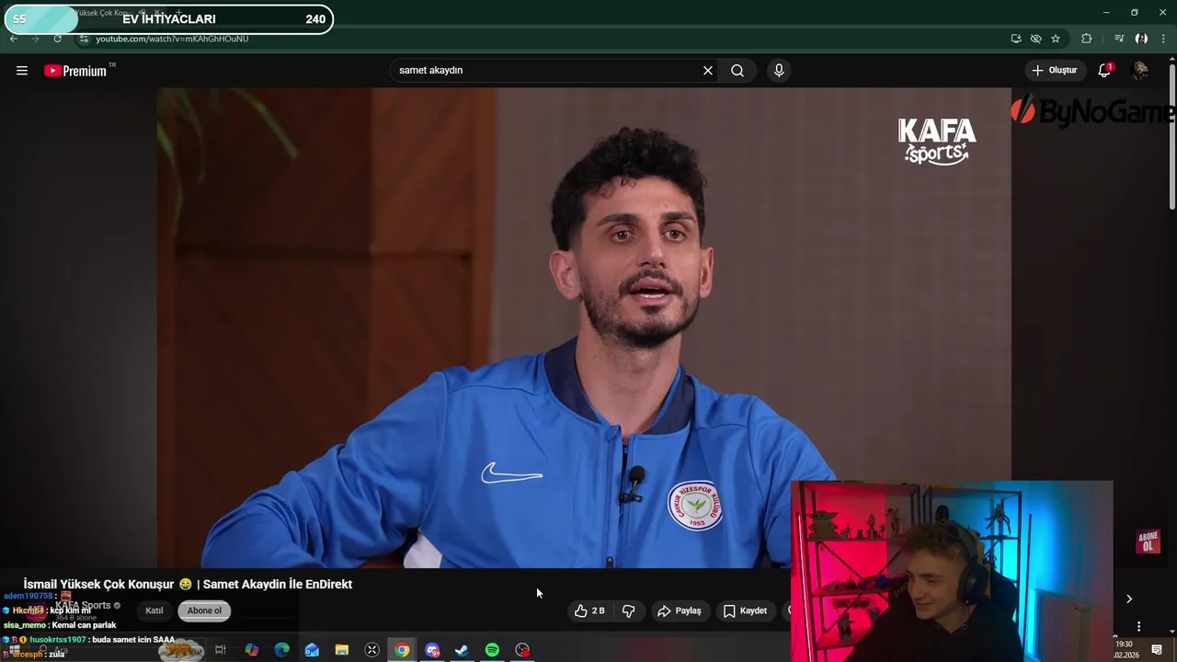Start voice search with microphone
1177x662 pixels.
[779, 71]
